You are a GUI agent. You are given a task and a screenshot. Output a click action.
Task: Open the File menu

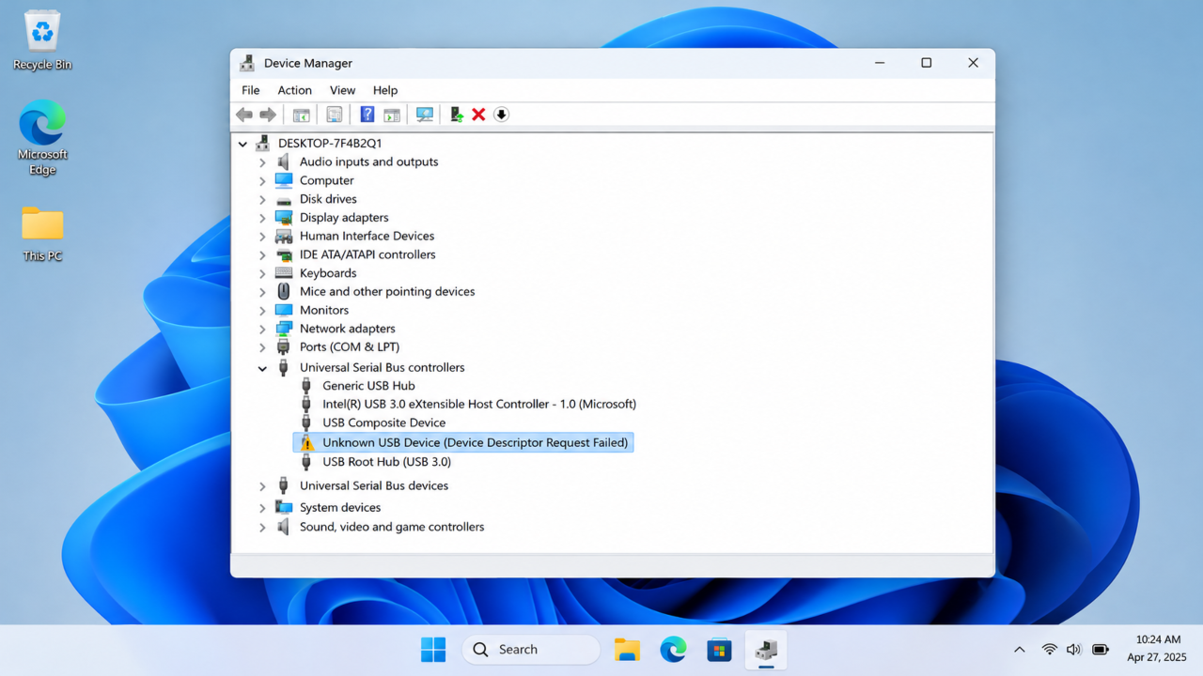pyautogui.click(x=250, y=90)
